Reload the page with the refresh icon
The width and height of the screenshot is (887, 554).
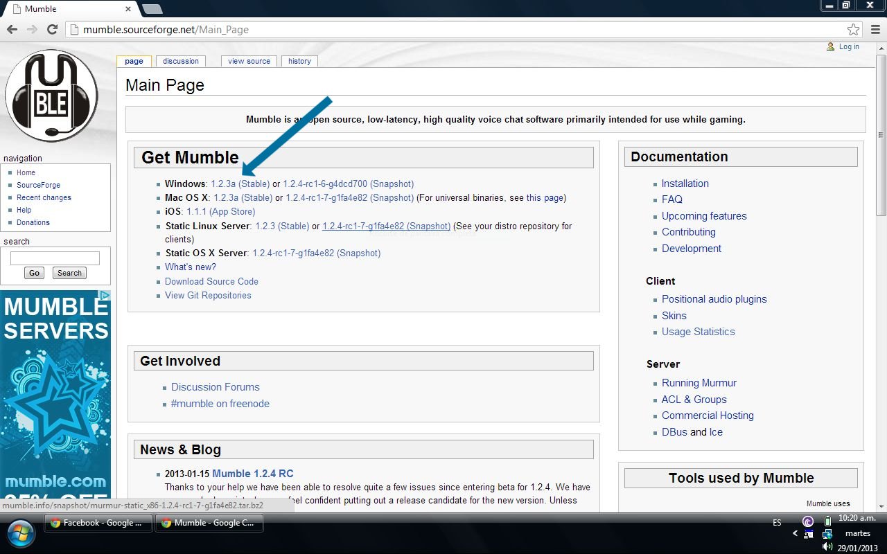(52, 30)
